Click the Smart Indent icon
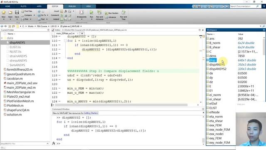The height and width of the screenshot is (150, 266). click(62, 19)
